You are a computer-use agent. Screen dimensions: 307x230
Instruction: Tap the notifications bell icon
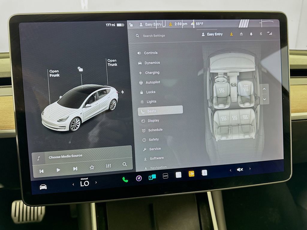[251, 34]
